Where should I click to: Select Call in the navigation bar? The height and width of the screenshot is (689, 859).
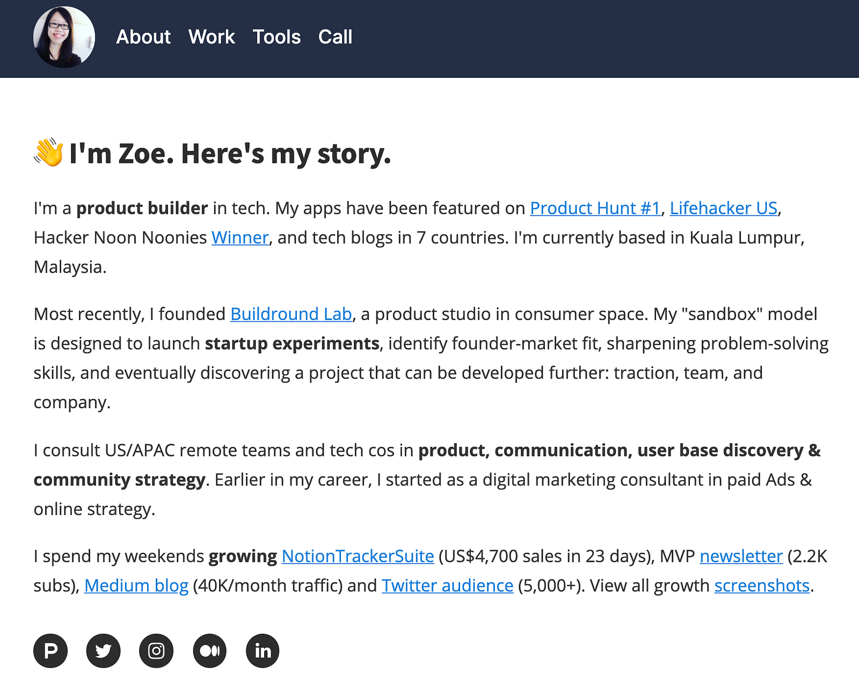(335, 37)
